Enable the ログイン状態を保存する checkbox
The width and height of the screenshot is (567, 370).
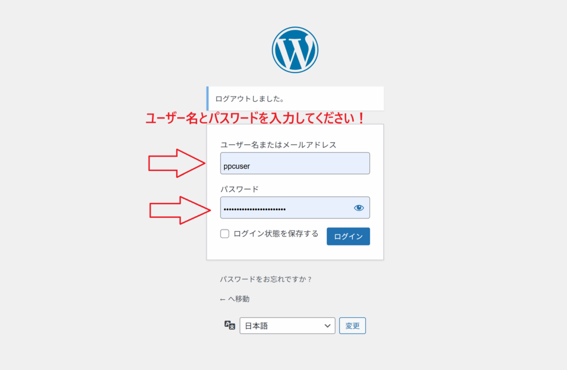click(x=225, y=234)
